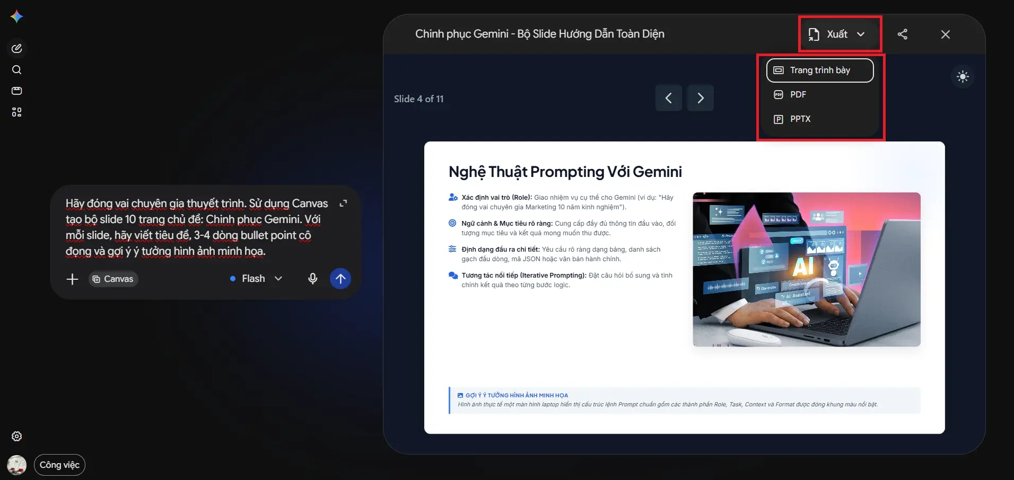Click the target icon beside second bullet
Image resolution: width=1014 pixels, height=480 pixels.
tap(452, 223)
